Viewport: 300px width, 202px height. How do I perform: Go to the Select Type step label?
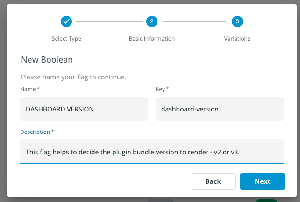(66, 39)
